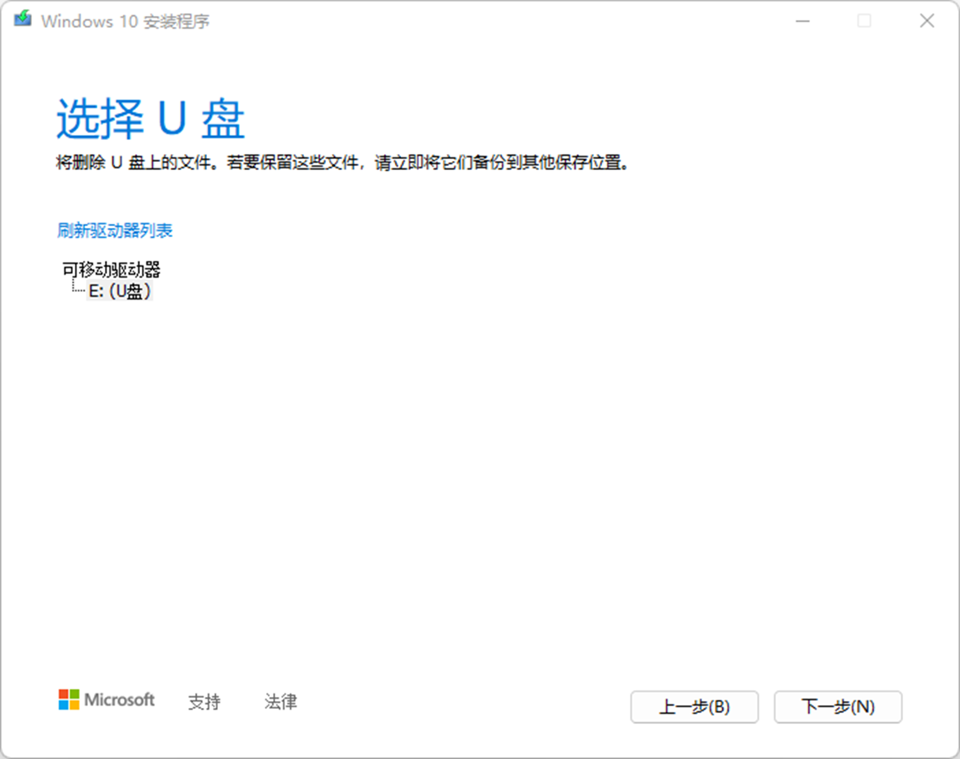Minimize the Windows 10 安装程序 window
Screen dimensions: 960x759
[x=802, y=21]
